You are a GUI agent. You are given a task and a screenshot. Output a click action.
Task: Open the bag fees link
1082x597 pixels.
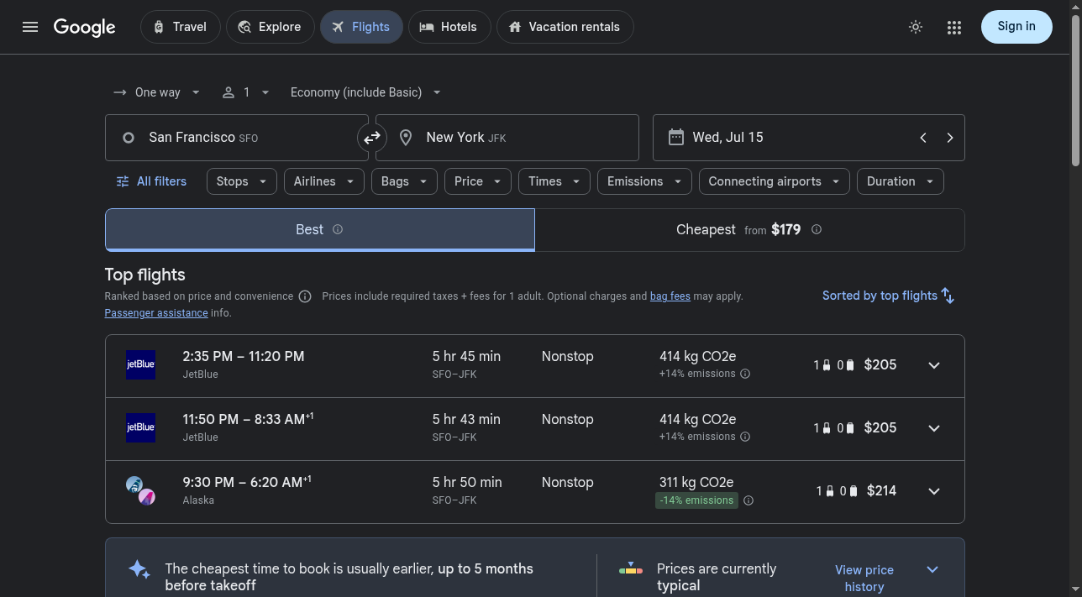coord(670,296)
